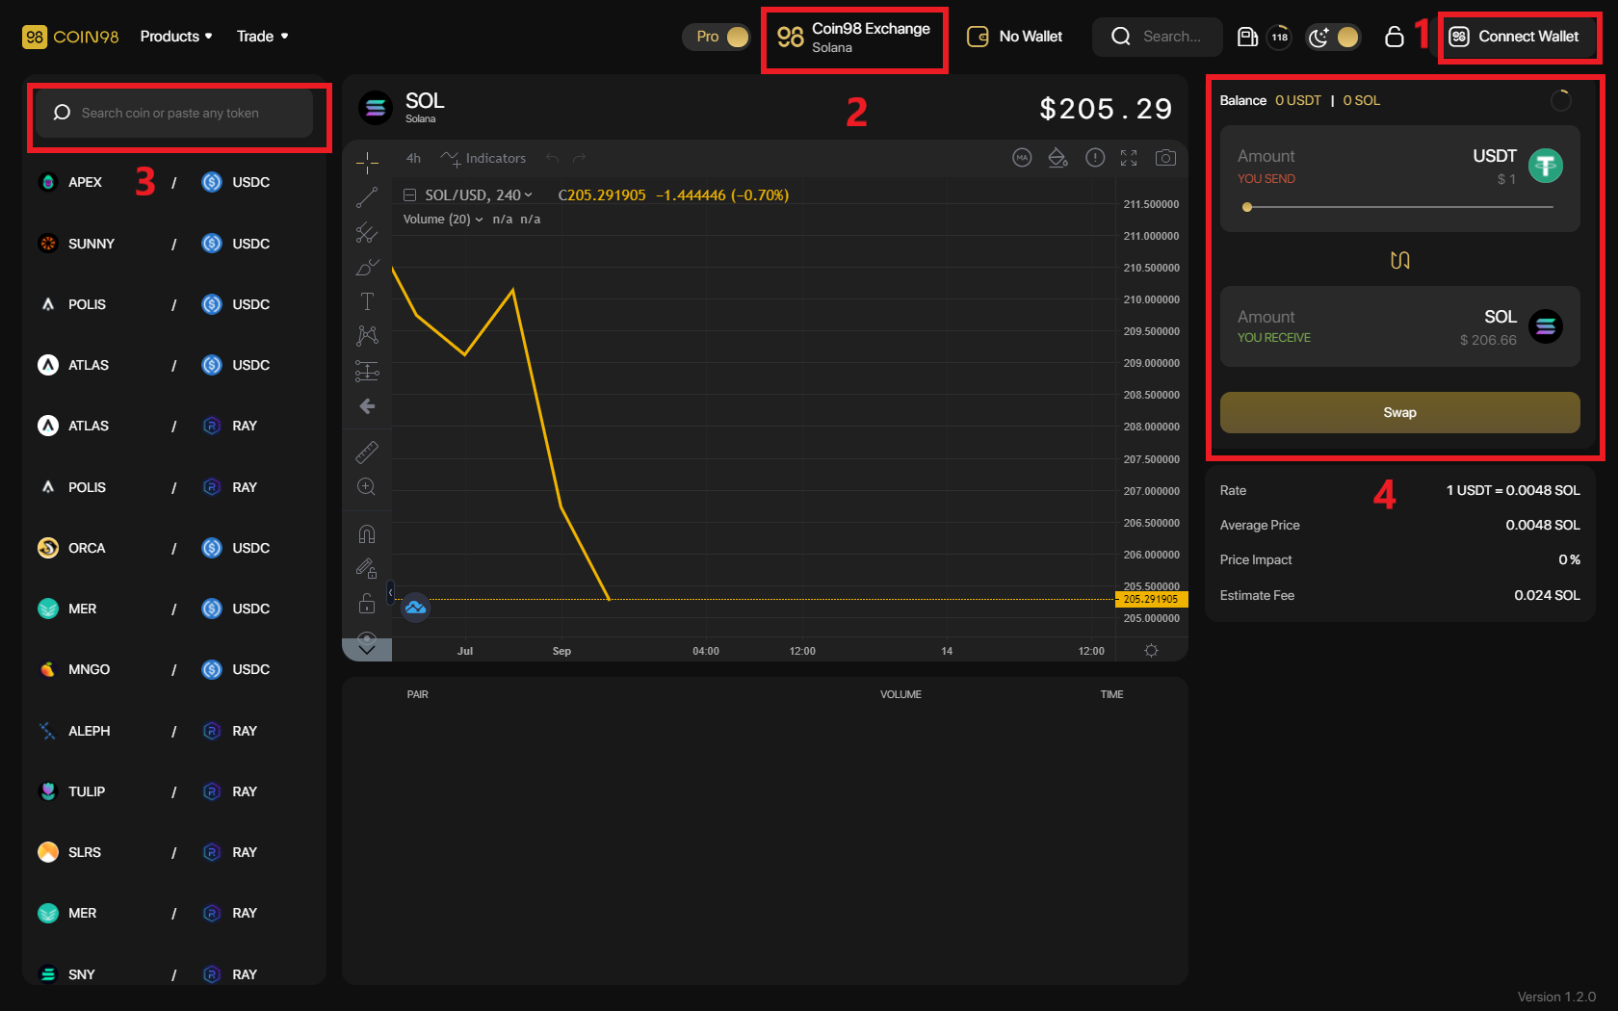Select MNGO / USDC pair
The image size is (1618, 1011).
pos(175,669)
